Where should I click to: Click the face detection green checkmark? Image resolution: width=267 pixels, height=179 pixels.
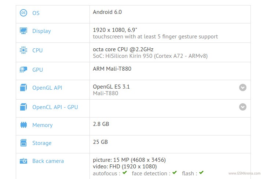click(175, 172)
